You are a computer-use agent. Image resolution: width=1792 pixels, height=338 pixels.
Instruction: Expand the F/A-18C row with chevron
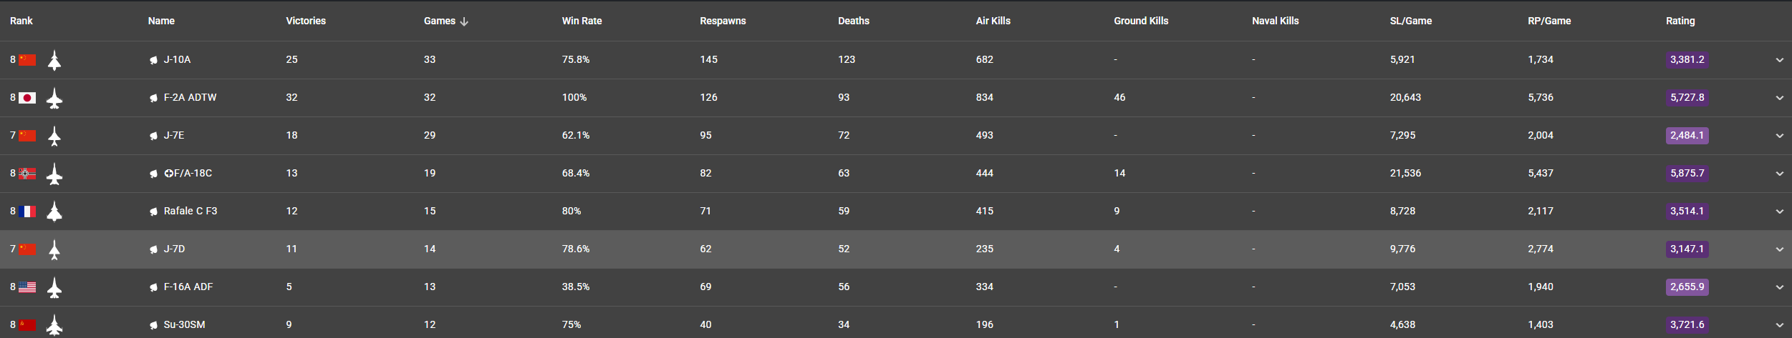pos(1779,174)
